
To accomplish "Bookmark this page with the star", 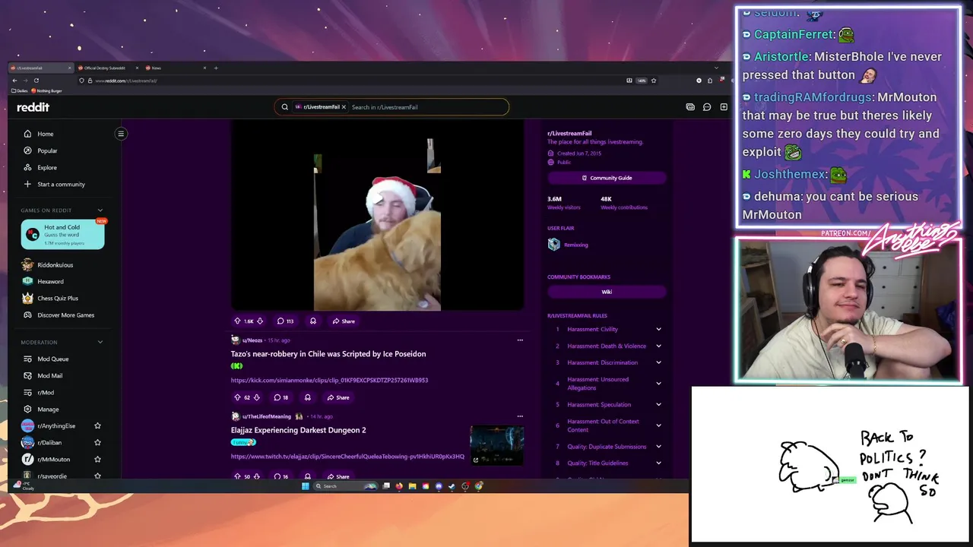I will click(653, 81).
